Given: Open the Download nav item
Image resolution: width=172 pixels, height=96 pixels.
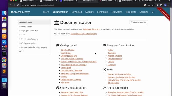Looking at the screenshot, I should (77, 12).
